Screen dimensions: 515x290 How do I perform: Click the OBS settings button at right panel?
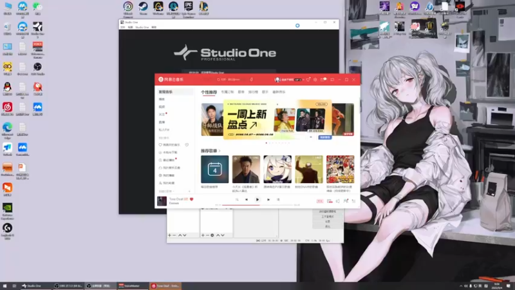[328, 222]
